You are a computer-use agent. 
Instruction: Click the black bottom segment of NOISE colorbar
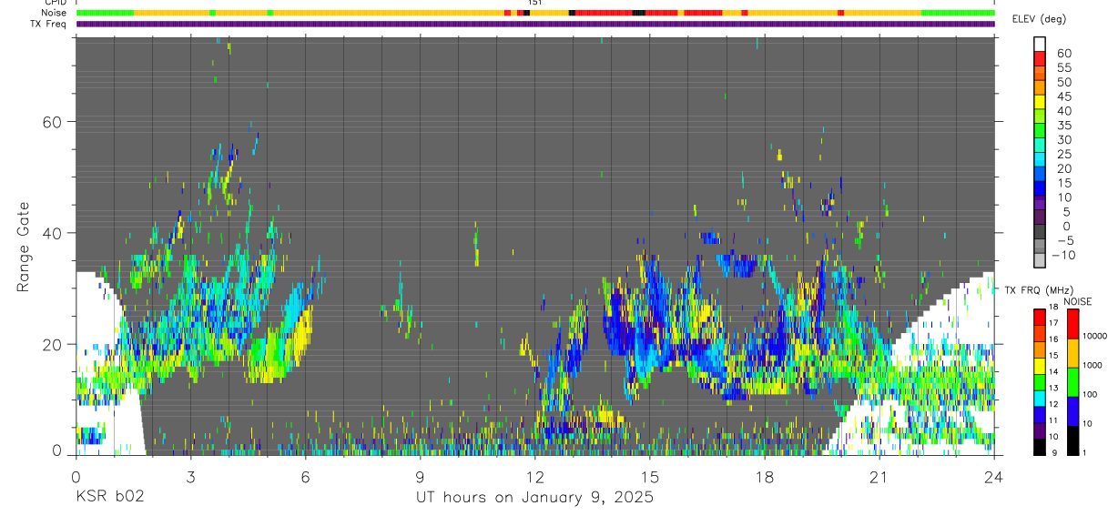[x=1072, y=440]
